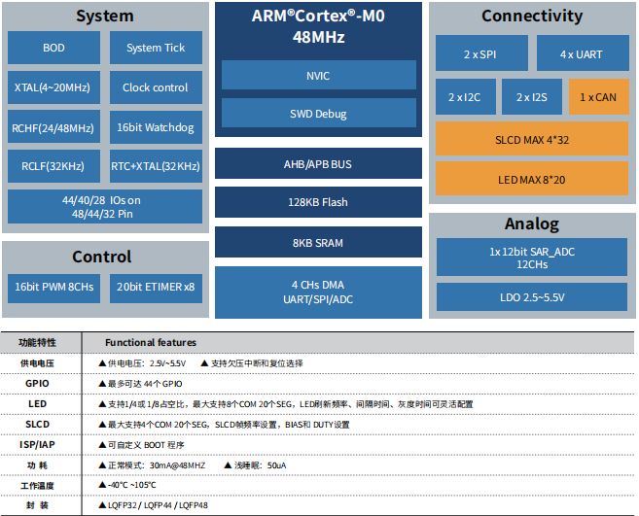Click the 20bit ETIMER x8 block

pos(156,289)
